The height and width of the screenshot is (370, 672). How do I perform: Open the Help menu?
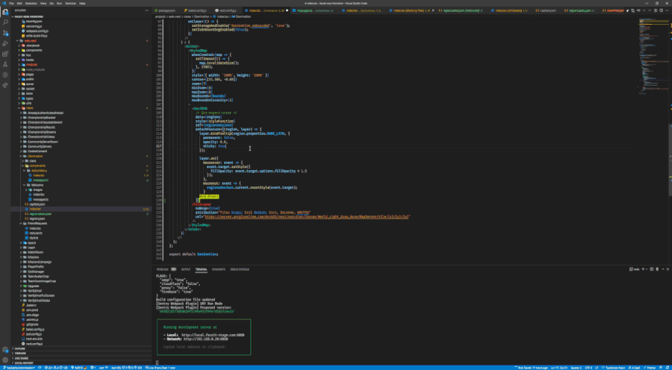tap(82, 3)
